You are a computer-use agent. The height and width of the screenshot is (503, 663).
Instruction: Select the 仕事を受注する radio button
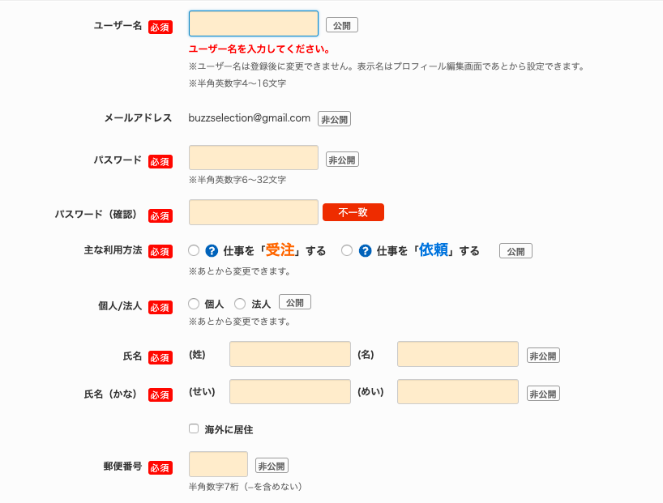194,250
